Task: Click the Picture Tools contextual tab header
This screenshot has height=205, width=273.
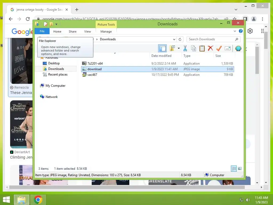Action: 106,25
